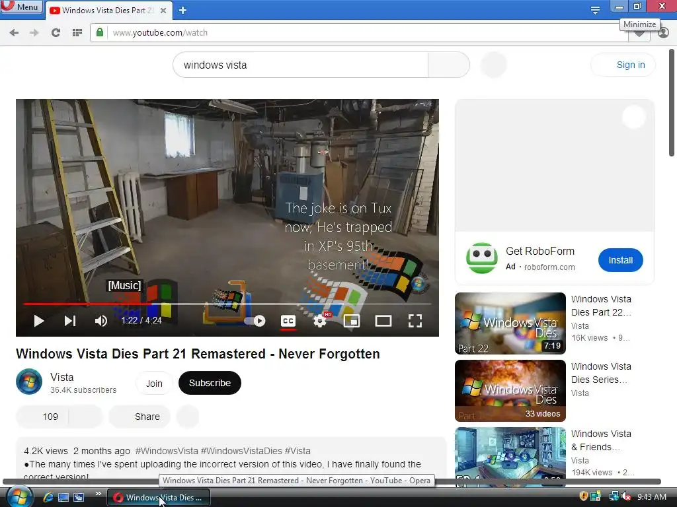Screen dimensions: 677x507
Task: Open the #Vista hashtag link
Action: 298,451
